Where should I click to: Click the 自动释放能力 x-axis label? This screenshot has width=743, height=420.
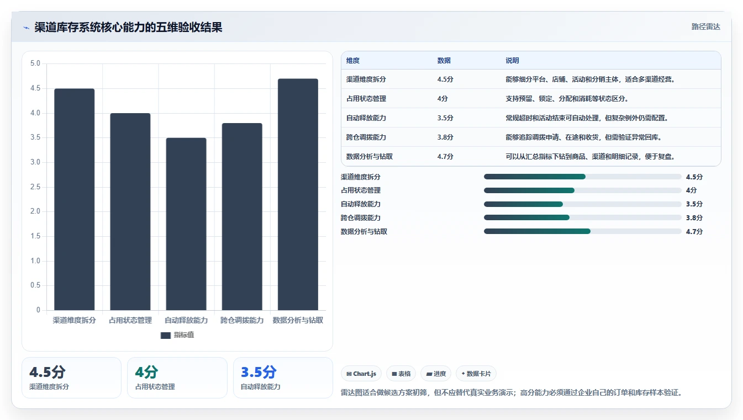coord(186,320)
